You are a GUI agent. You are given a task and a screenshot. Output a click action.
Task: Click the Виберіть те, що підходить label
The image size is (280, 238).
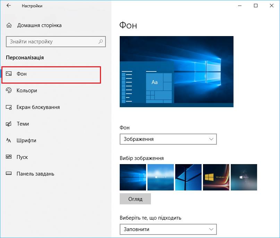point(150,218)
